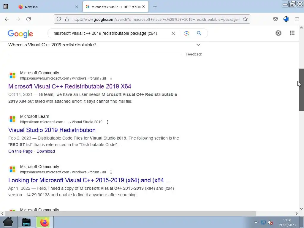The width and height of the screenshot is (304, 228).
Task: Click the muted volume tray icon
Action: click(x=270, y=222)
